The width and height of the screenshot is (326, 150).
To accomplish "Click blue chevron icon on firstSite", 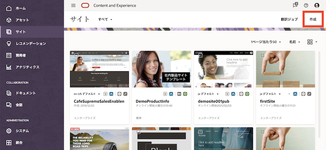I will click(295, 94).
